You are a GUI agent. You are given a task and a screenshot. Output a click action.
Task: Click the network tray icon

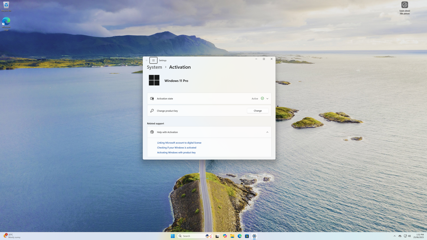pos(405,236)
